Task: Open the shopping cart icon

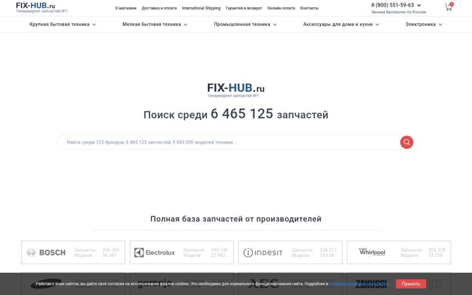Action: tap(448, 7)
